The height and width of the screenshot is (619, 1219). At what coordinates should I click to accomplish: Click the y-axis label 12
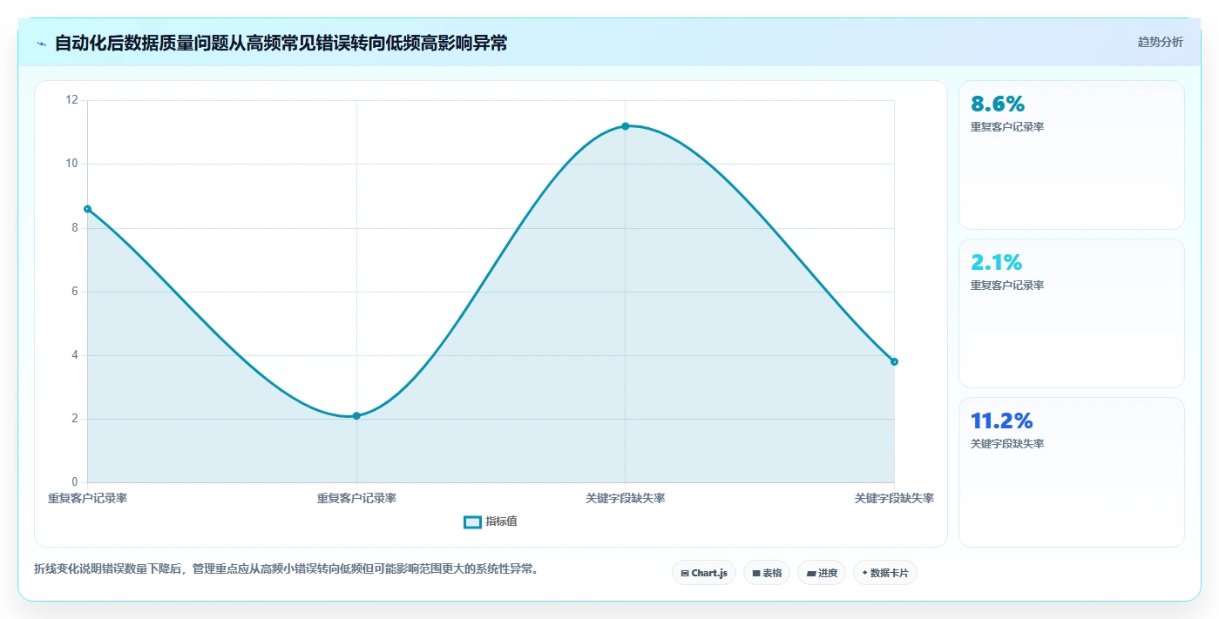72,100
